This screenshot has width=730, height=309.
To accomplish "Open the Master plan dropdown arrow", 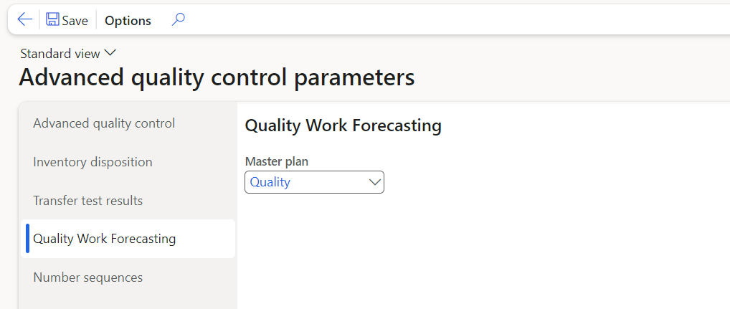I will point(374,182).
